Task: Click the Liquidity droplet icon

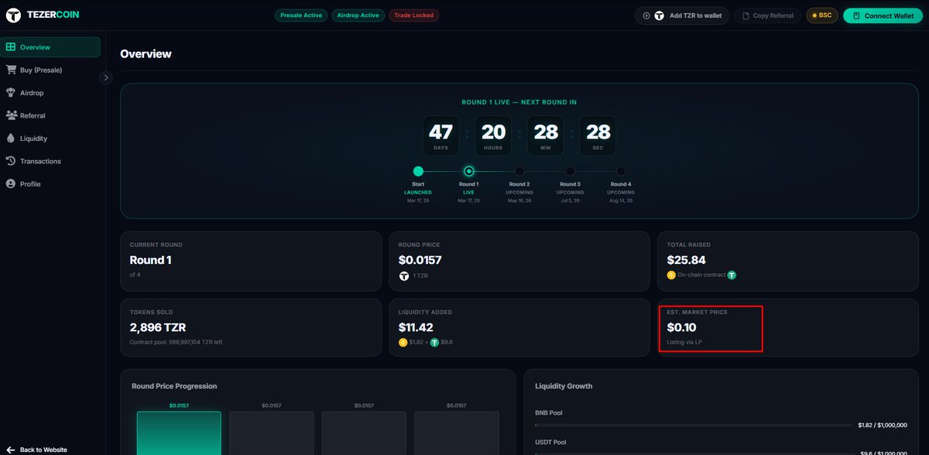Action: point(11,139)
